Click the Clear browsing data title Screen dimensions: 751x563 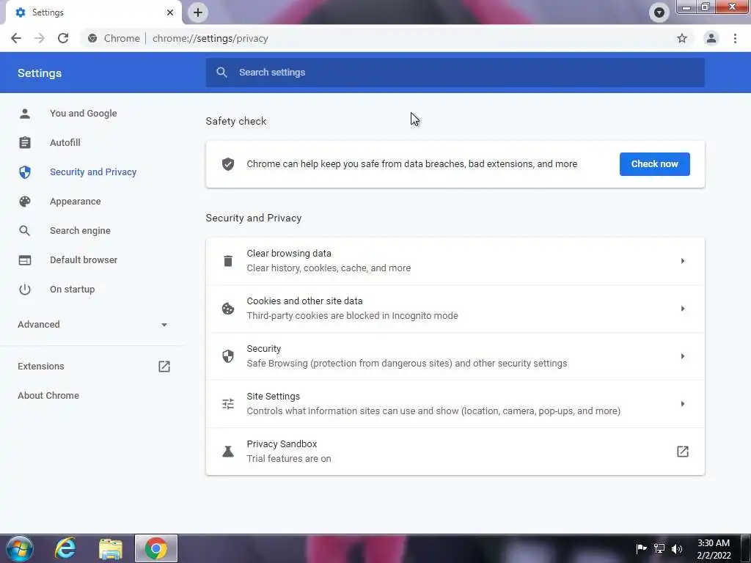[289, 253]
